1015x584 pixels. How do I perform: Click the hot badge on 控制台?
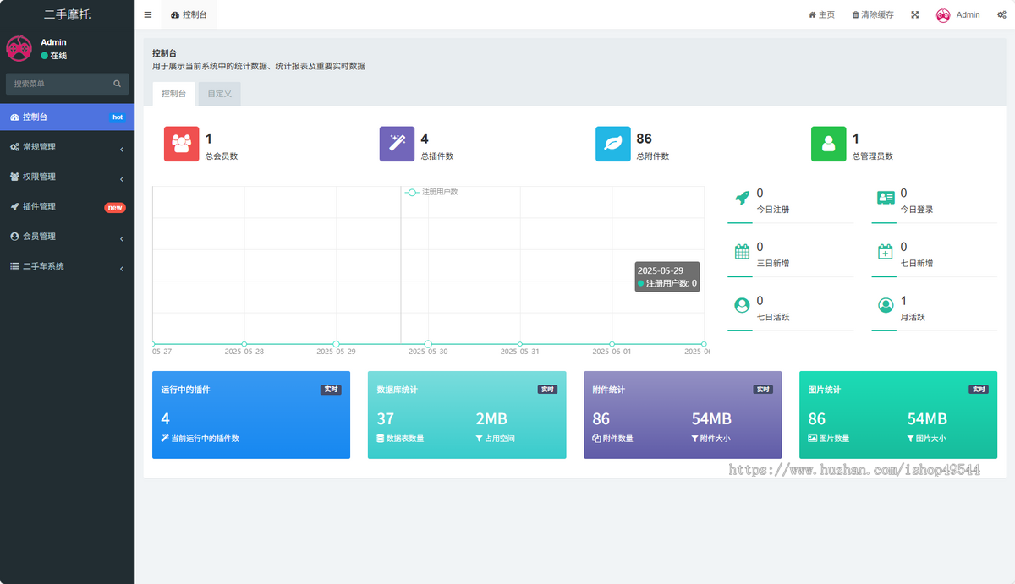(x=118, y=117)
